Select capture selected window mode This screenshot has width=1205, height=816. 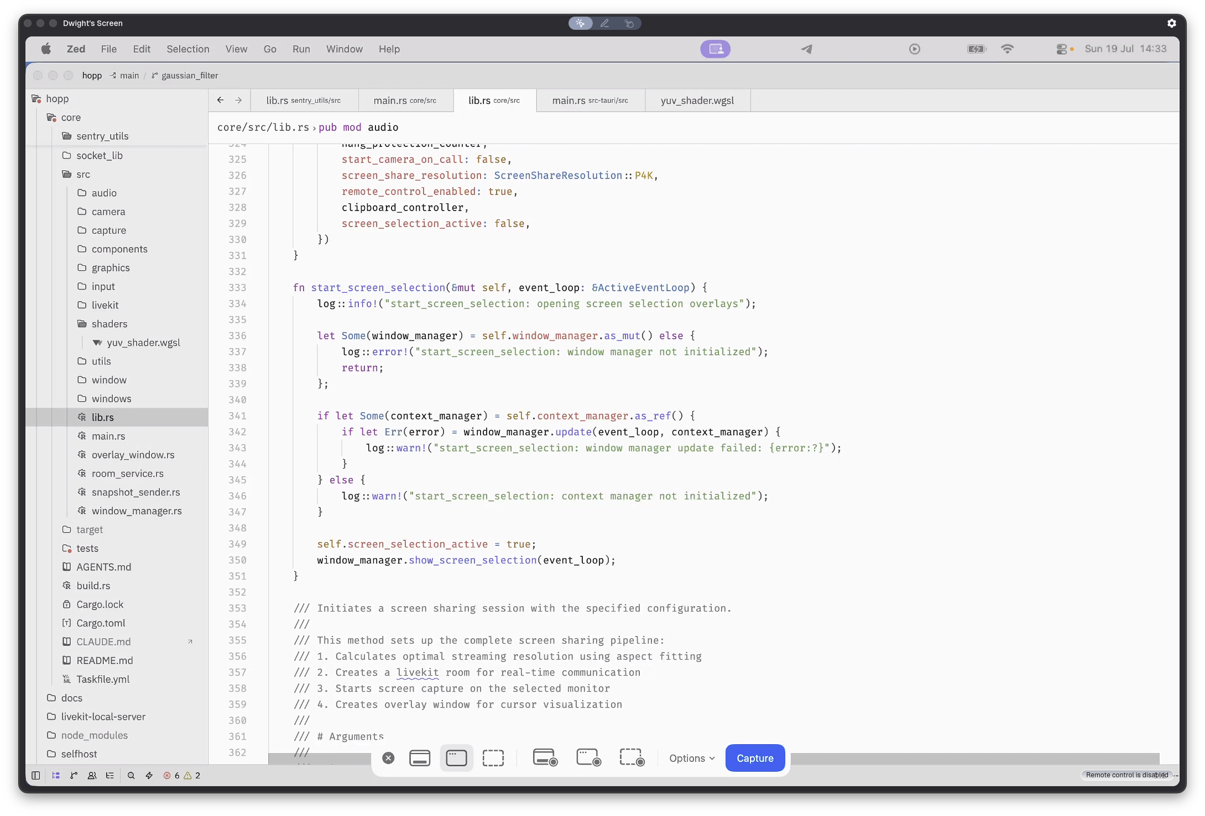click(x=456, y=758)
